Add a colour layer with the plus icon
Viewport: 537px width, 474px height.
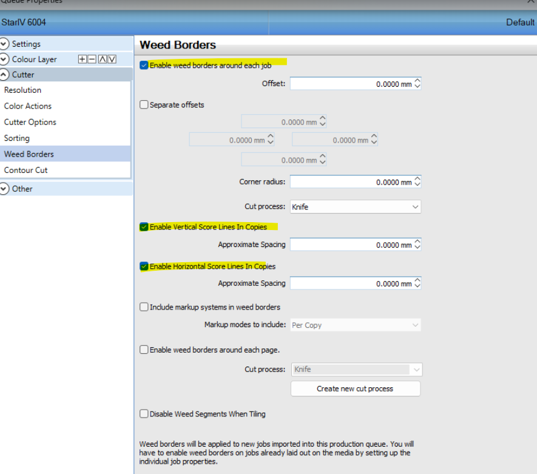point(82,59)
